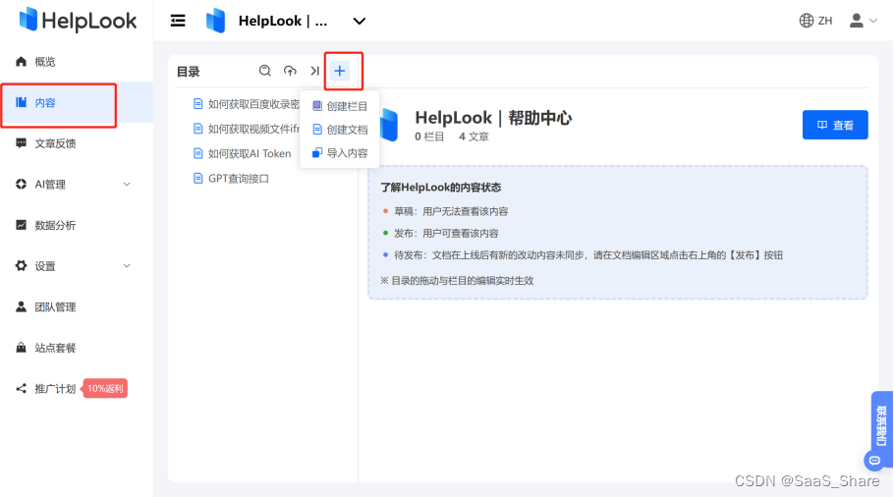The width and height of the screenshot is (894, 497).
Task: Select 内容 in the sidebar
Action: pos(77,102)
